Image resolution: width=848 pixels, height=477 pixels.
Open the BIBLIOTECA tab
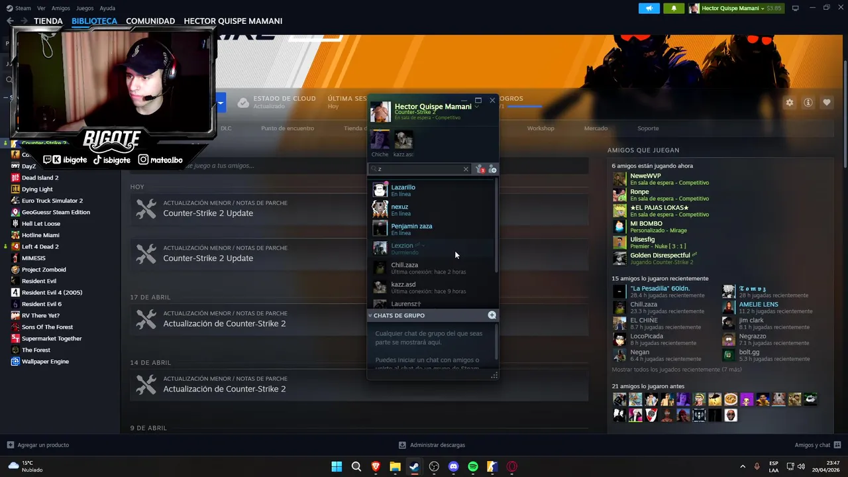pos(94,21)
